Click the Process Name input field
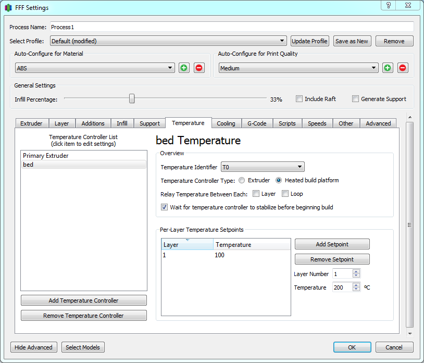The height and width of the screenshot is (363, 424). pos(232,27)
